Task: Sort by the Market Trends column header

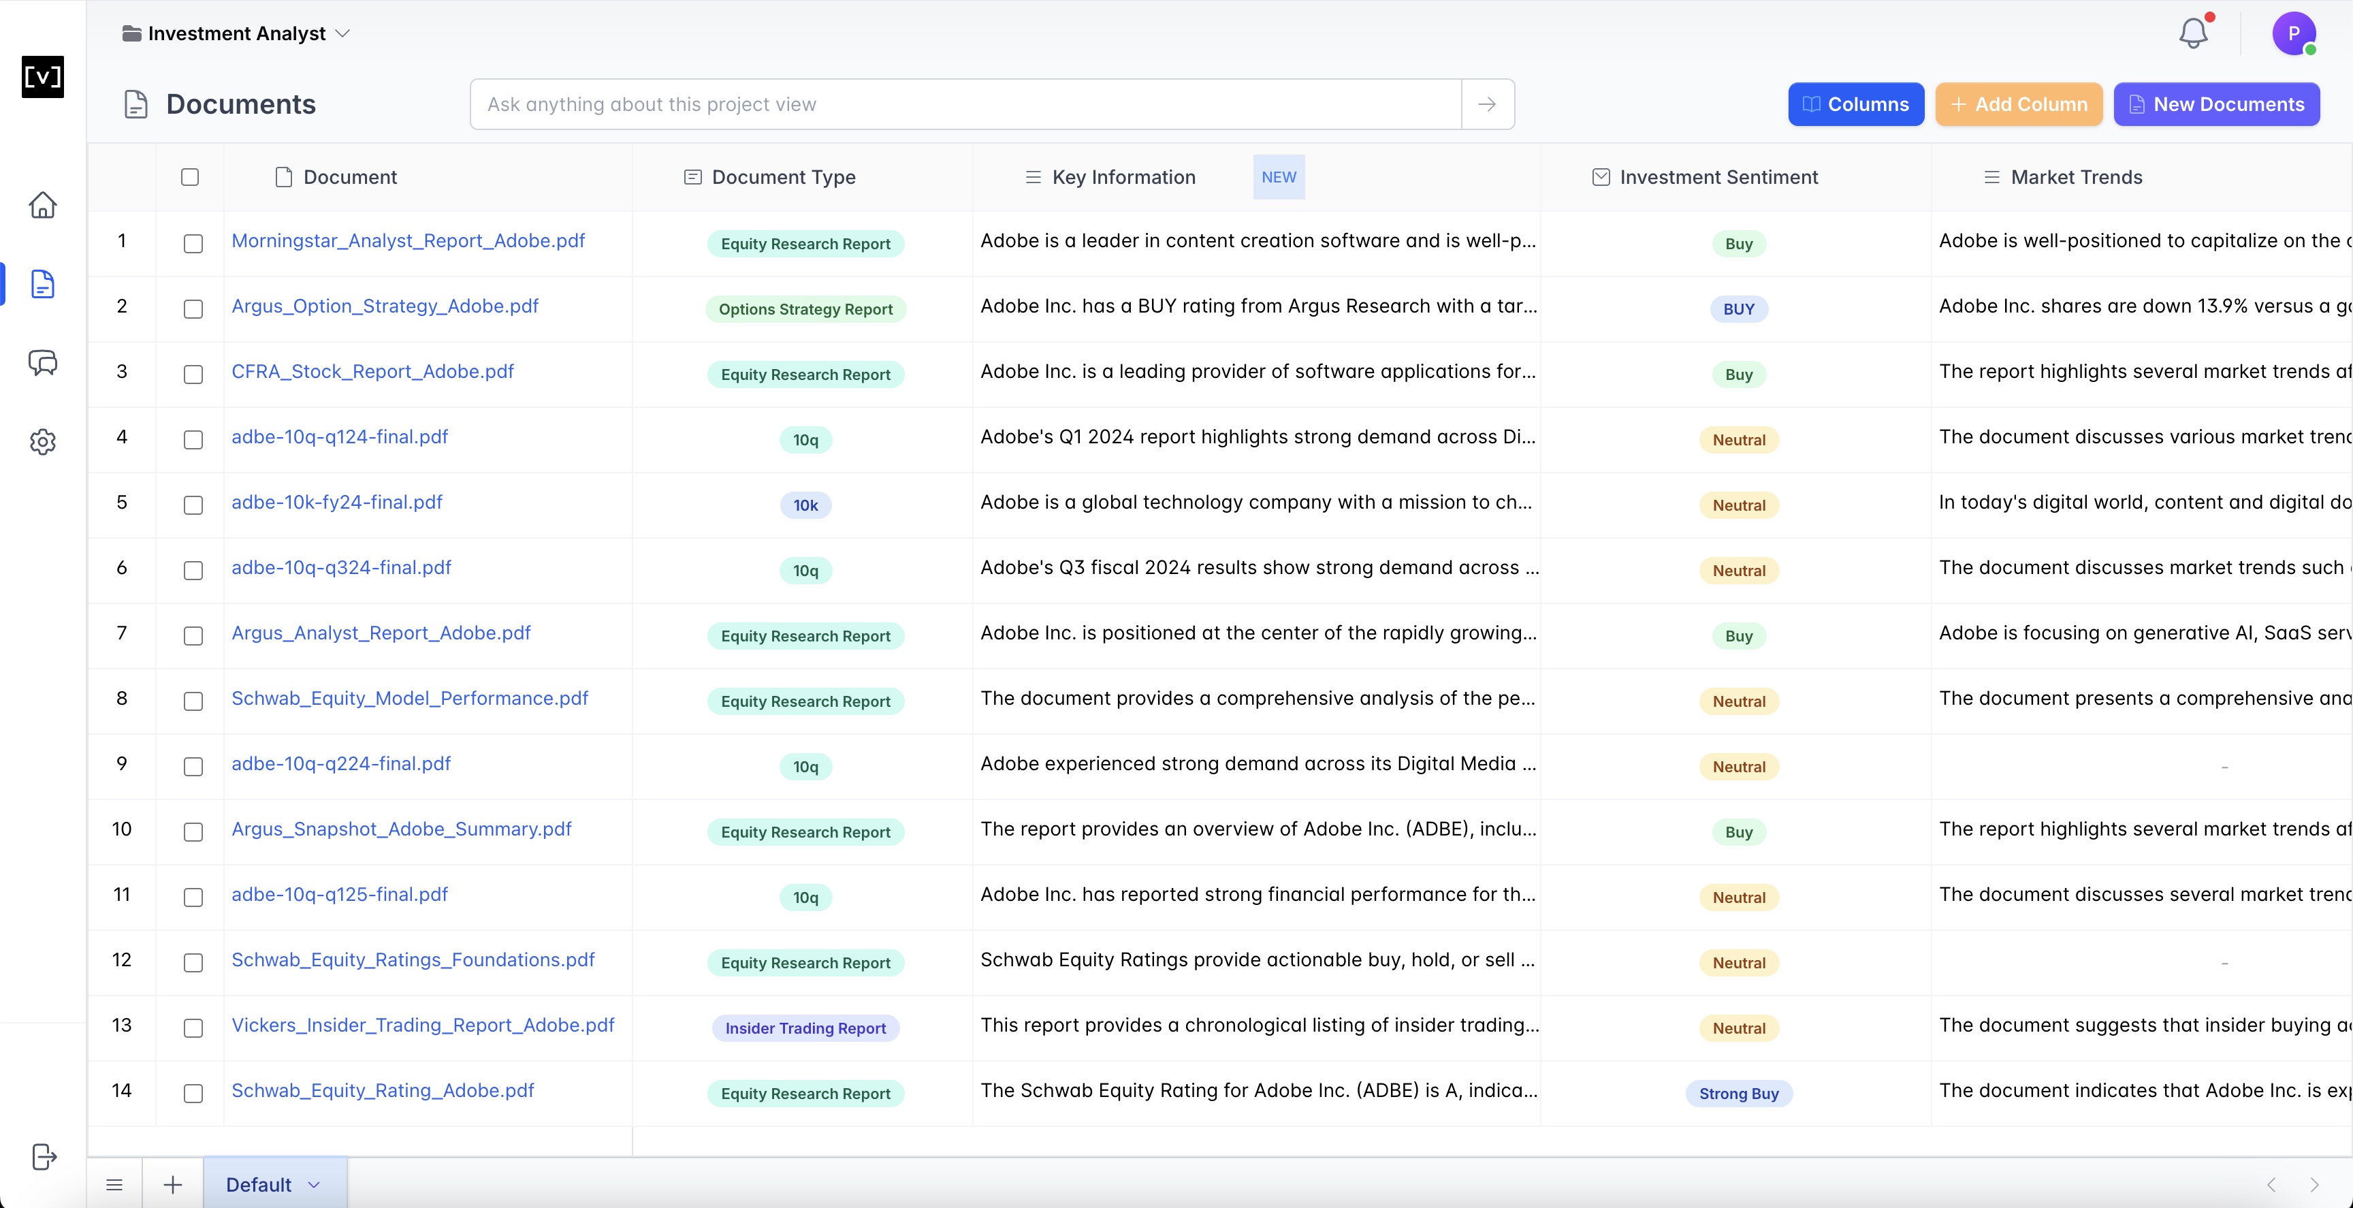Action: coord(2076,177)
